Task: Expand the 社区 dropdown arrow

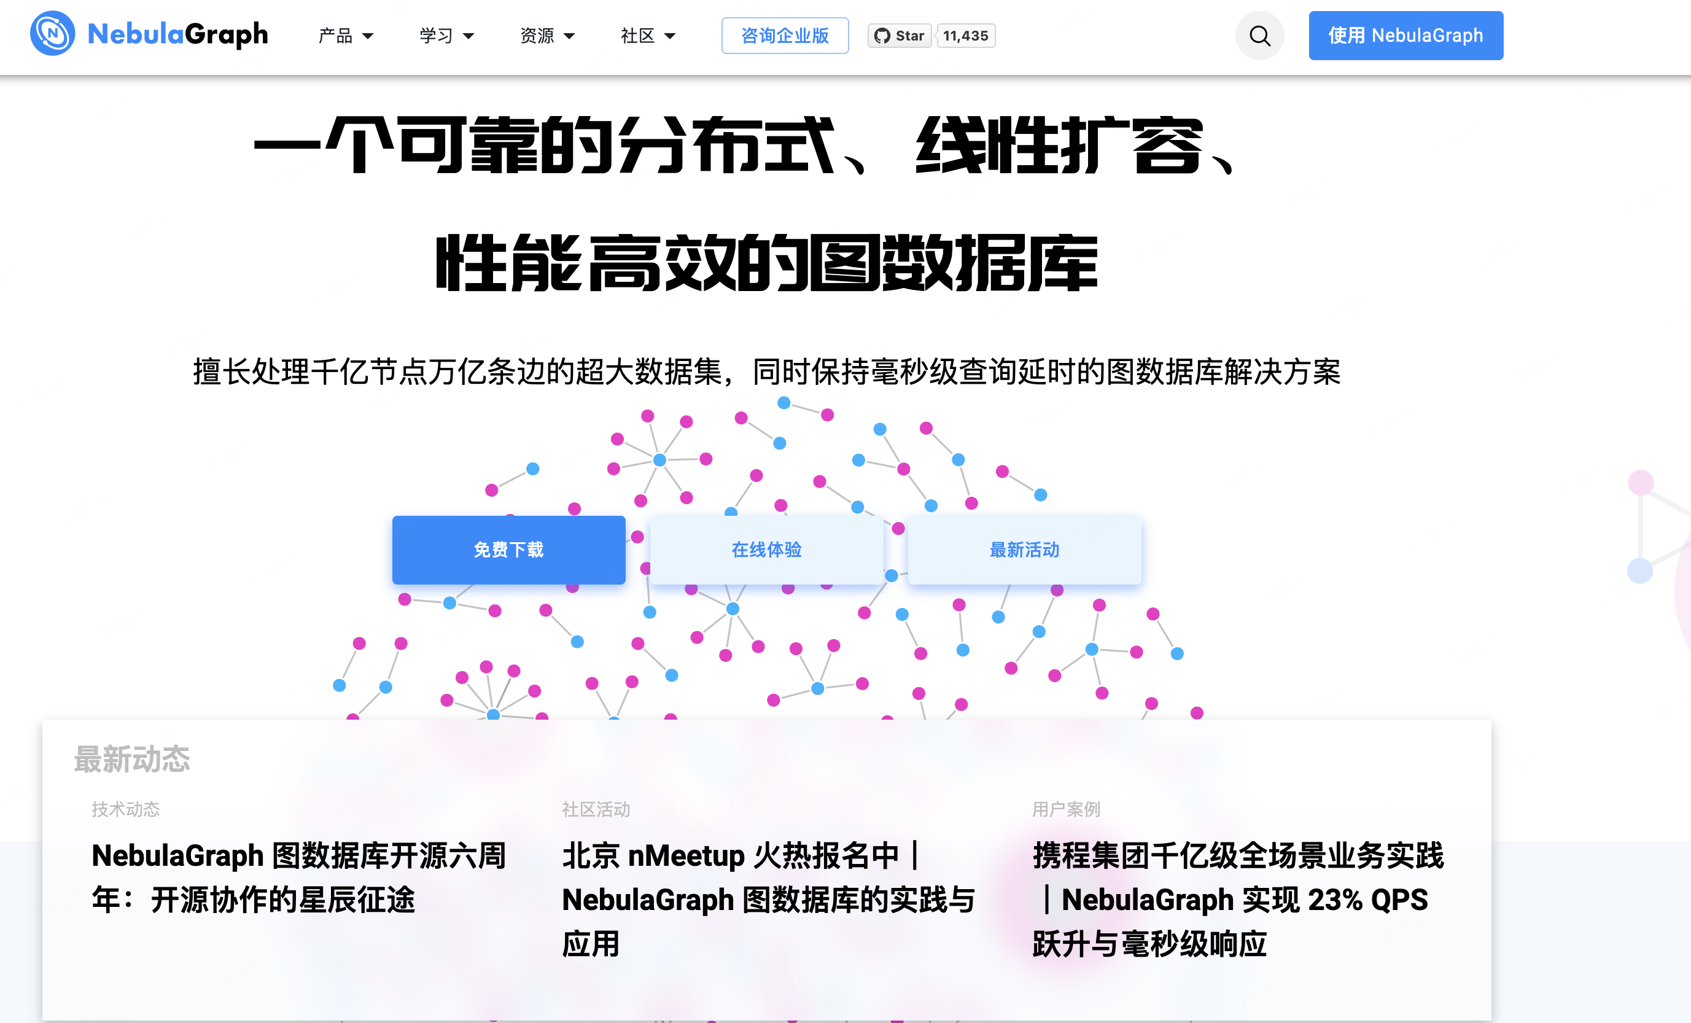Action: tap(670, 36)
